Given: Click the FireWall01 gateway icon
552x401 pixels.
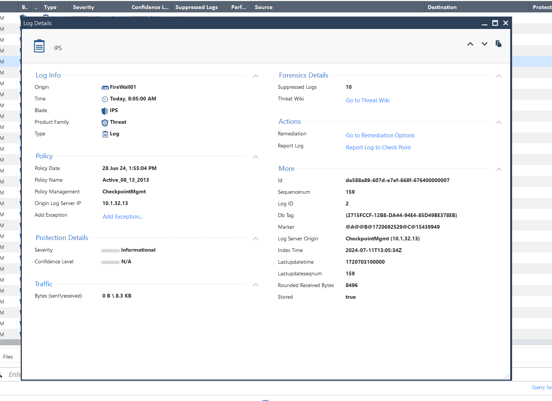Looking at the screenshot, I should coord(105,87).
